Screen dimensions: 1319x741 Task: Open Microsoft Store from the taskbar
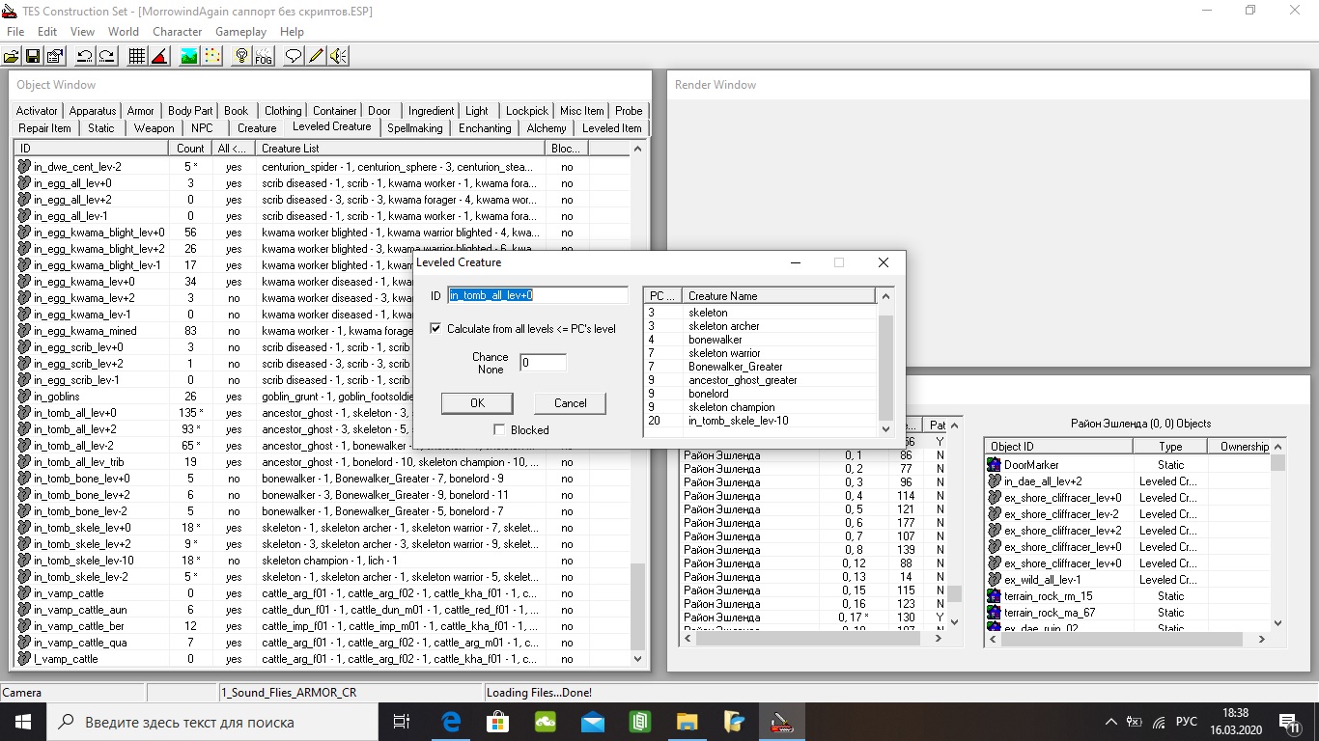497,722
